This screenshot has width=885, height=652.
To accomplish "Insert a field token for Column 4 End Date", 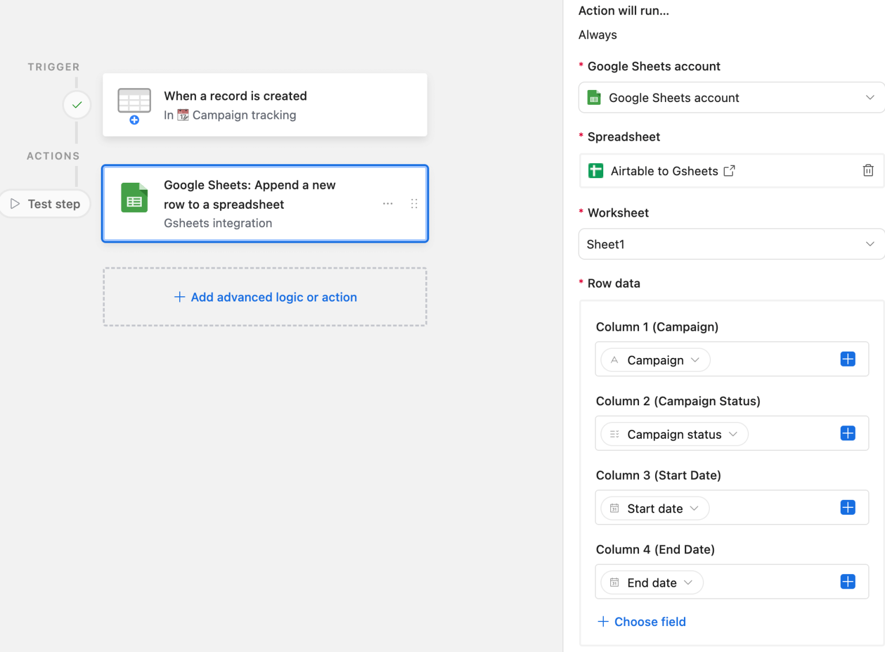I will coord(848,581).
